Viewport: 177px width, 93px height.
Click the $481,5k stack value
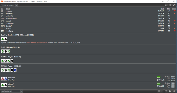[161, 23]
